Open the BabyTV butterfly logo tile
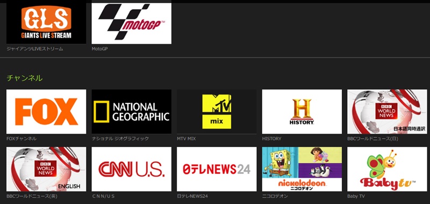430x204 pixels. 387,169
